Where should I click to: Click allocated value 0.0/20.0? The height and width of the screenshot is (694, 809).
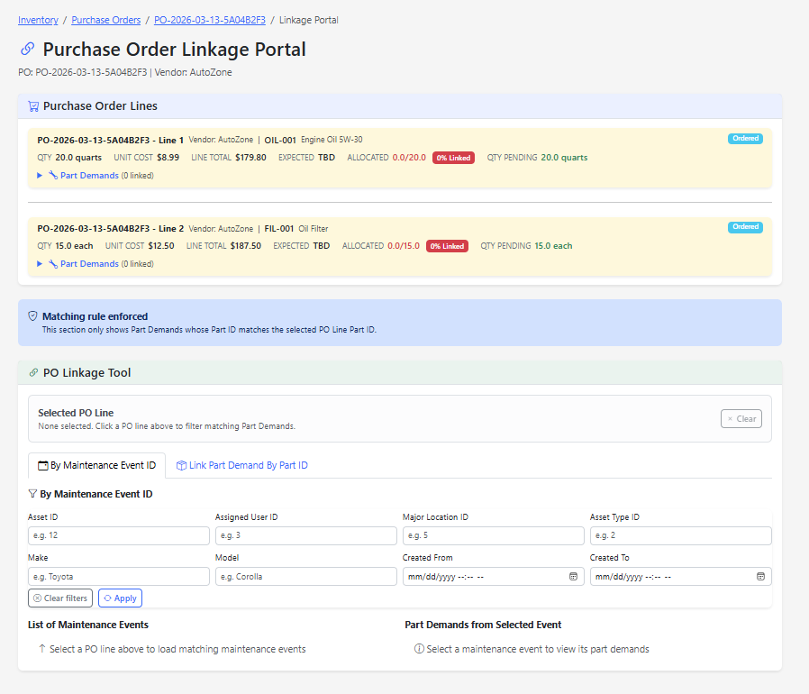click(x=409, y=158)
